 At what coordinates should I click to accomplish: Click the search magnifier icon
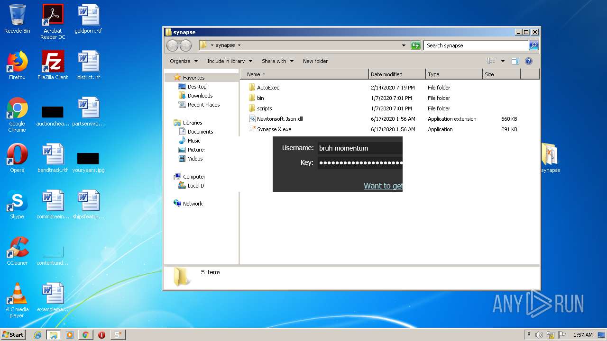pyautogui.click(x=533, y=45)
